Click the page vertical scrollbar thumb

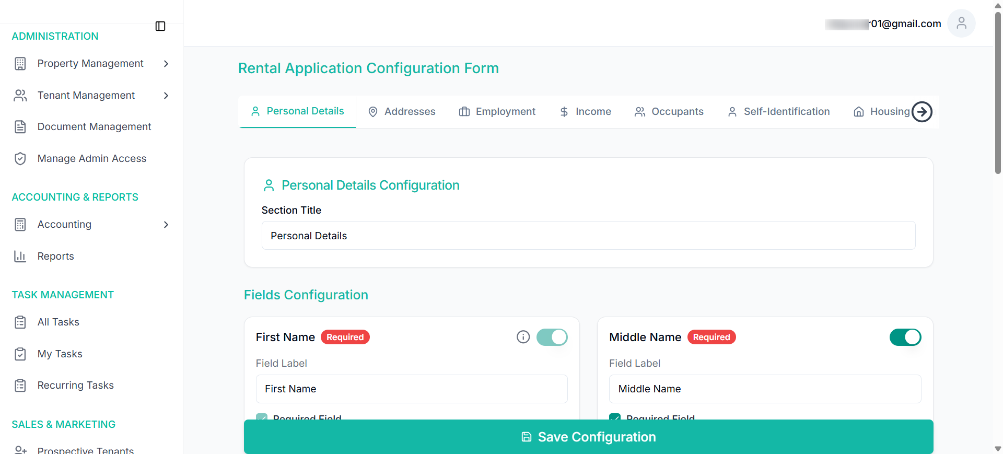pos(998,92)
